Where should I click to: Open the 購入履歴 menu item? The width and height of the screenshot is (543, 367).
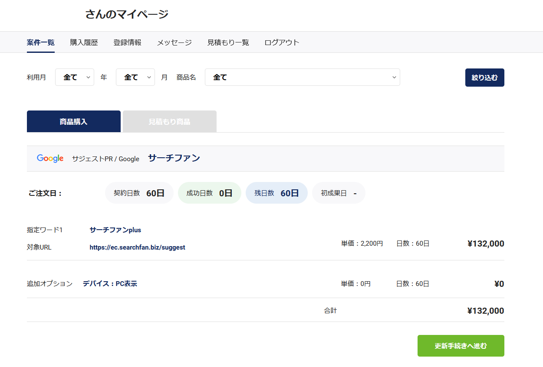(84, 42)
